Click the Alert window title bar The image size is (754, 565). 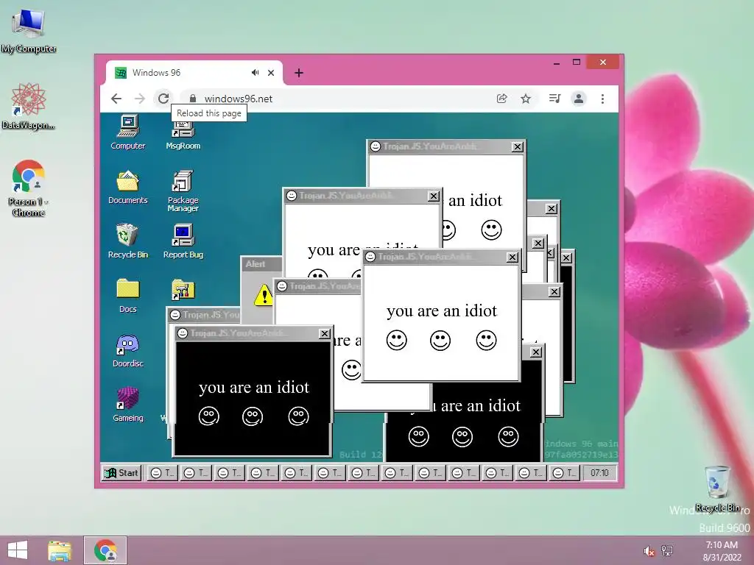261,264
